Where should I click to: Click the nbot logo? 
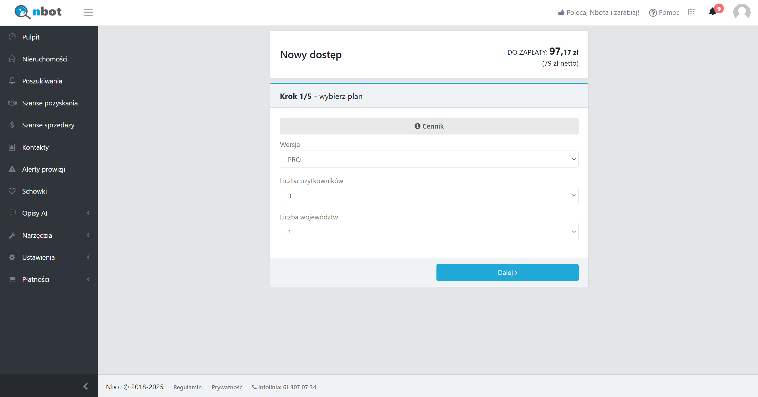38,12
